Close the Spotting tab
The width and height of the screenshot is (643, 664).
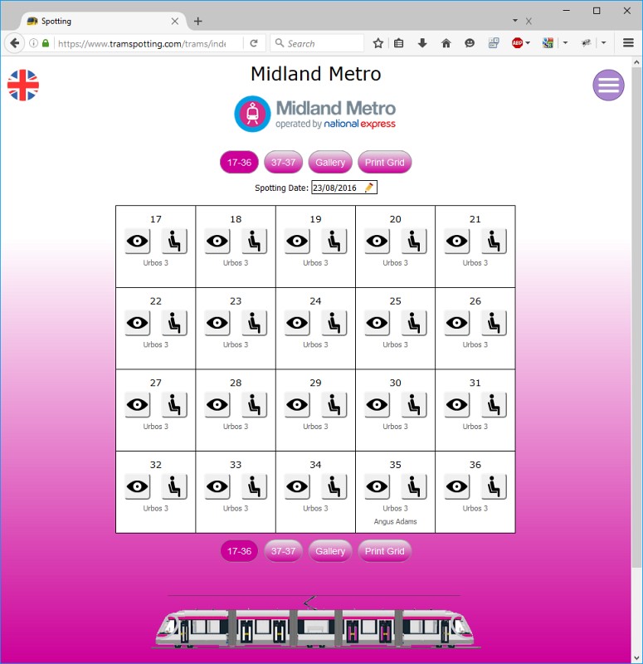(x=175, y=22)
